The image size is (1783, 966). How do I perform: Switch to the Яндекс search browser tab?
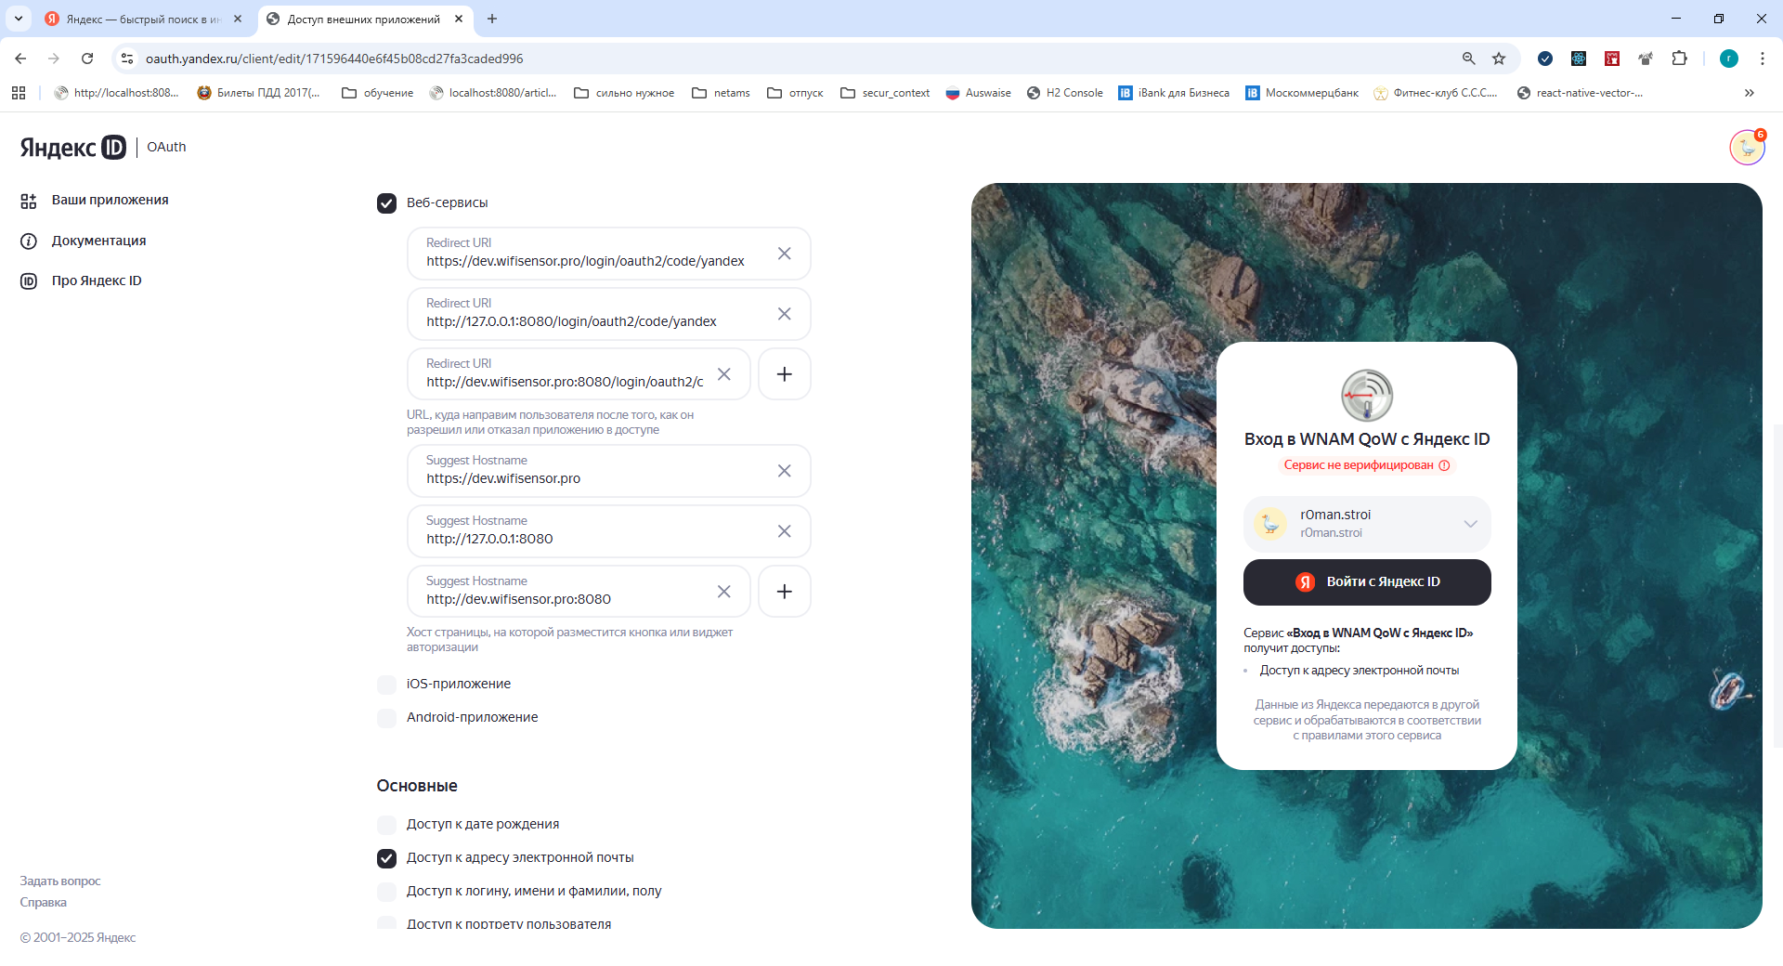[141, 19]
